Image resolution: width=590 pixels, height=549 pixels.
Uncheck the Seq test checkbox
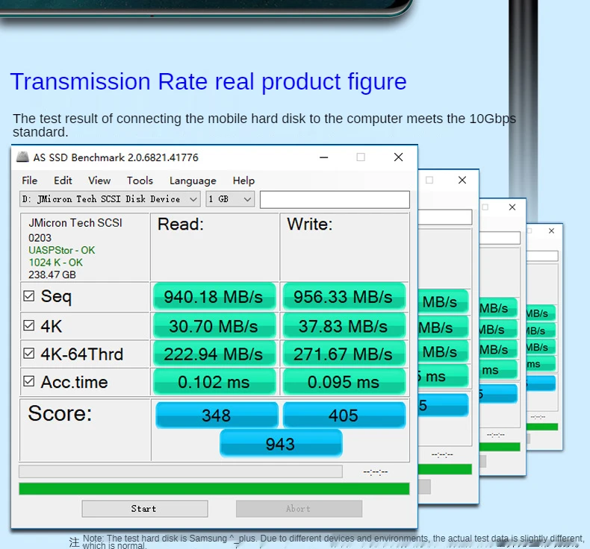pyautogui.click(x=29, y=296)
